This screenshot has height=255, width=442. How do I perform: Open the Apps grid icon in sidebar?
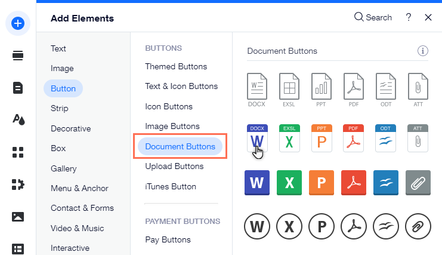[18, 152]
